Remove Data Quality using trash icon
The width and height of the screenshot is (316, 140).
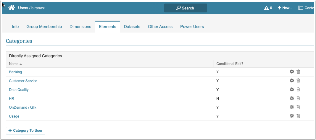[x=298, y=89]
